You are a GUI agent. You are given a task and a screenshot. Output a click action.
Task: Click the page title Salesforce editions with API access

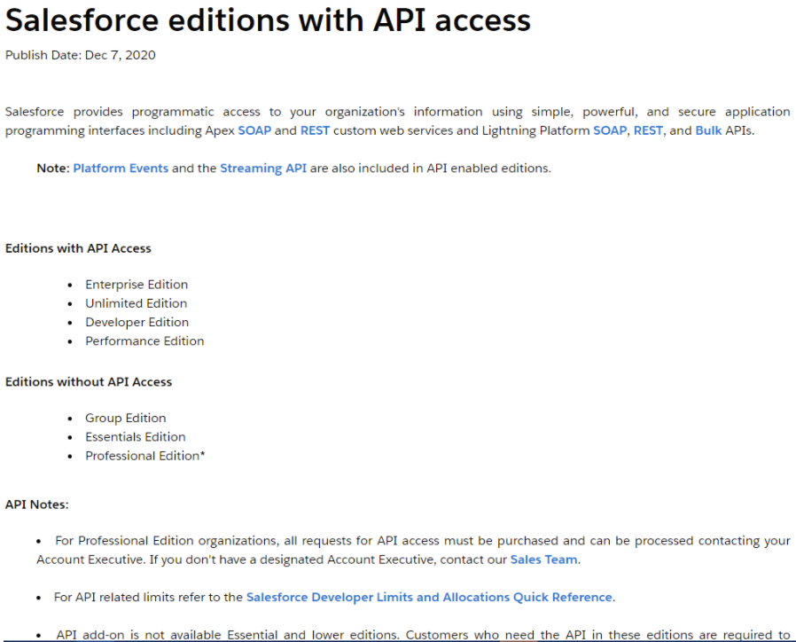268,20
